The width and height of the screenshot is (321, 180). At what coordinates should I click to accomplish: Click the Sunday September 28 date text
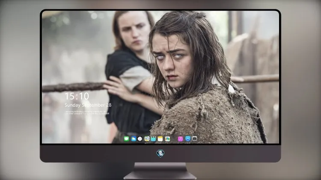88,105
